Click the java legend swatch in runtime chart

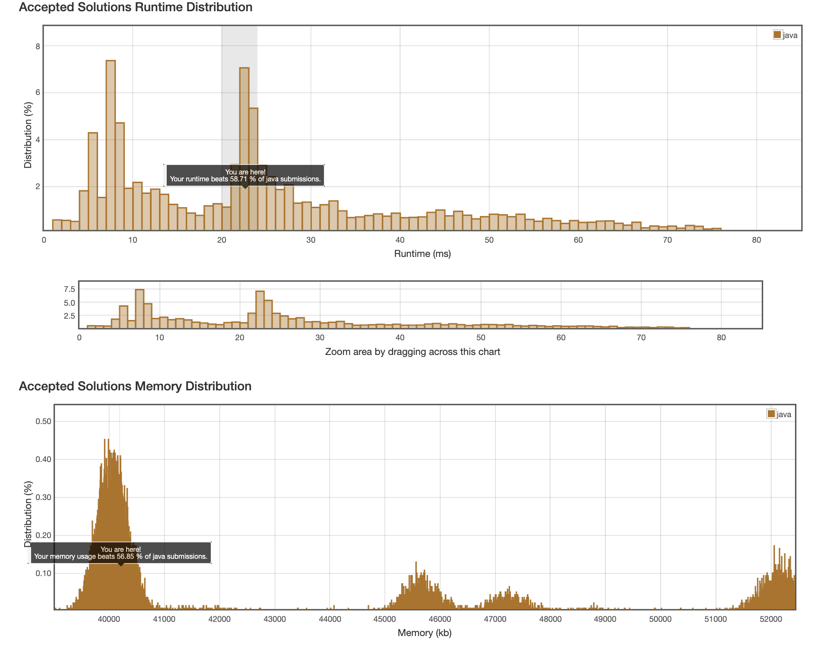[x=777, y=35]
